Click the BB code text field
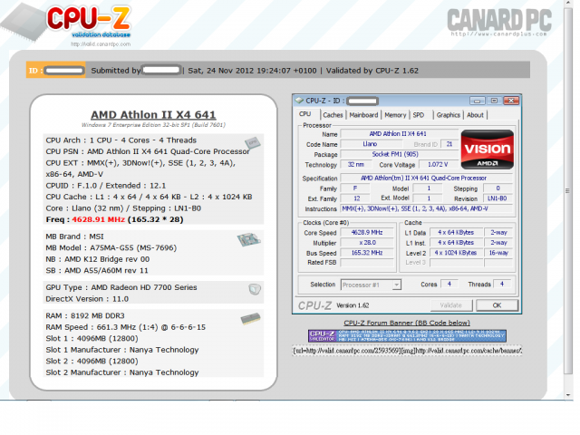580x435 pixels. click(407, 350)
